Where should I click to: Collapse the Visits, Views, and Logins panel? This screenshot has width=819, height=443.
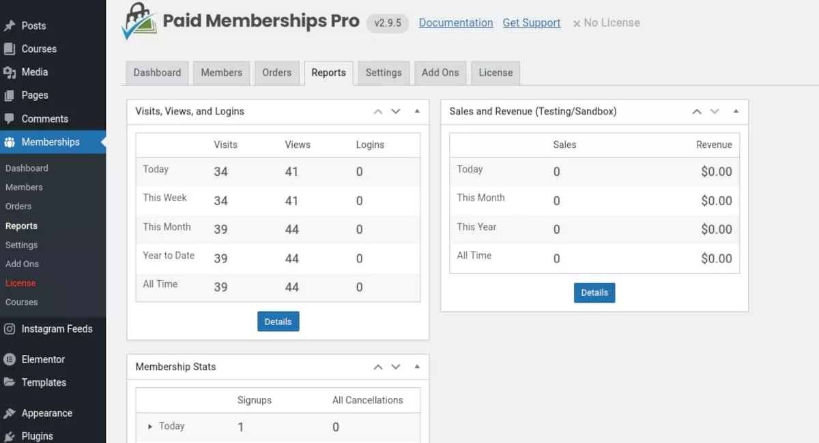tap(417, 111)
